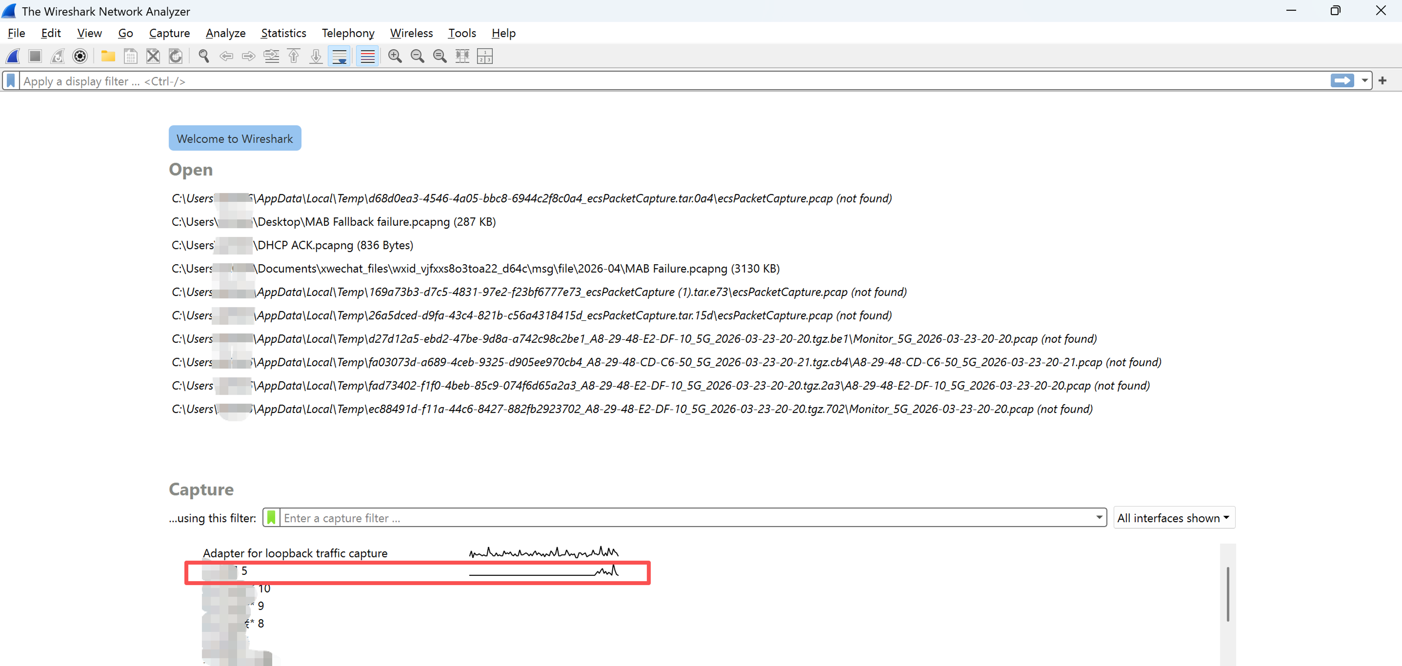
Task: Click the Find packet magnifier icon
Action: coord(204,56)
